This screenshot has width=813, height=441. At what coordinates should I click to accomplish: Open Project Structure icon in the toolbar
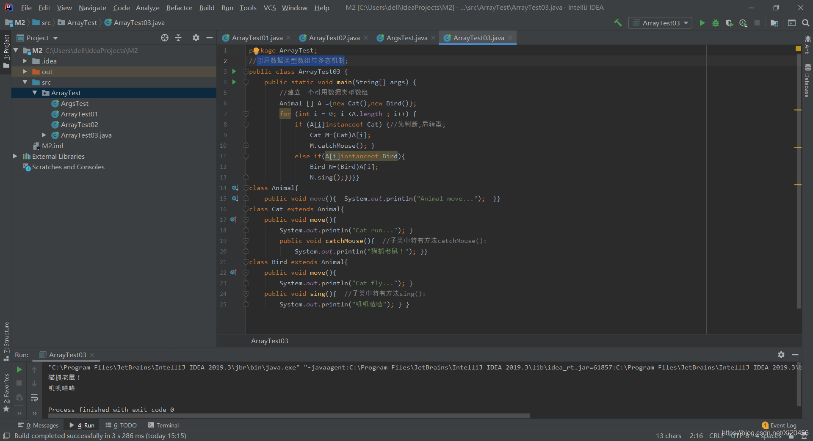(774, 23)
